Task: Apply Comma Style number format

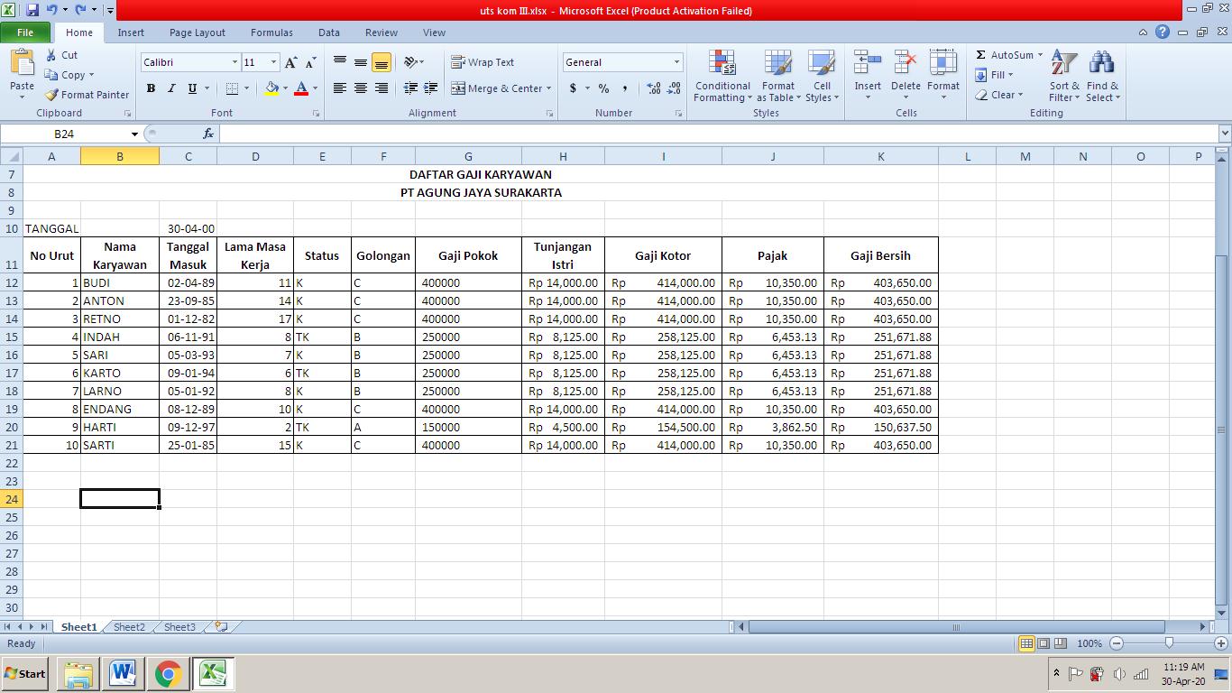Action: (x=624, y=88)
